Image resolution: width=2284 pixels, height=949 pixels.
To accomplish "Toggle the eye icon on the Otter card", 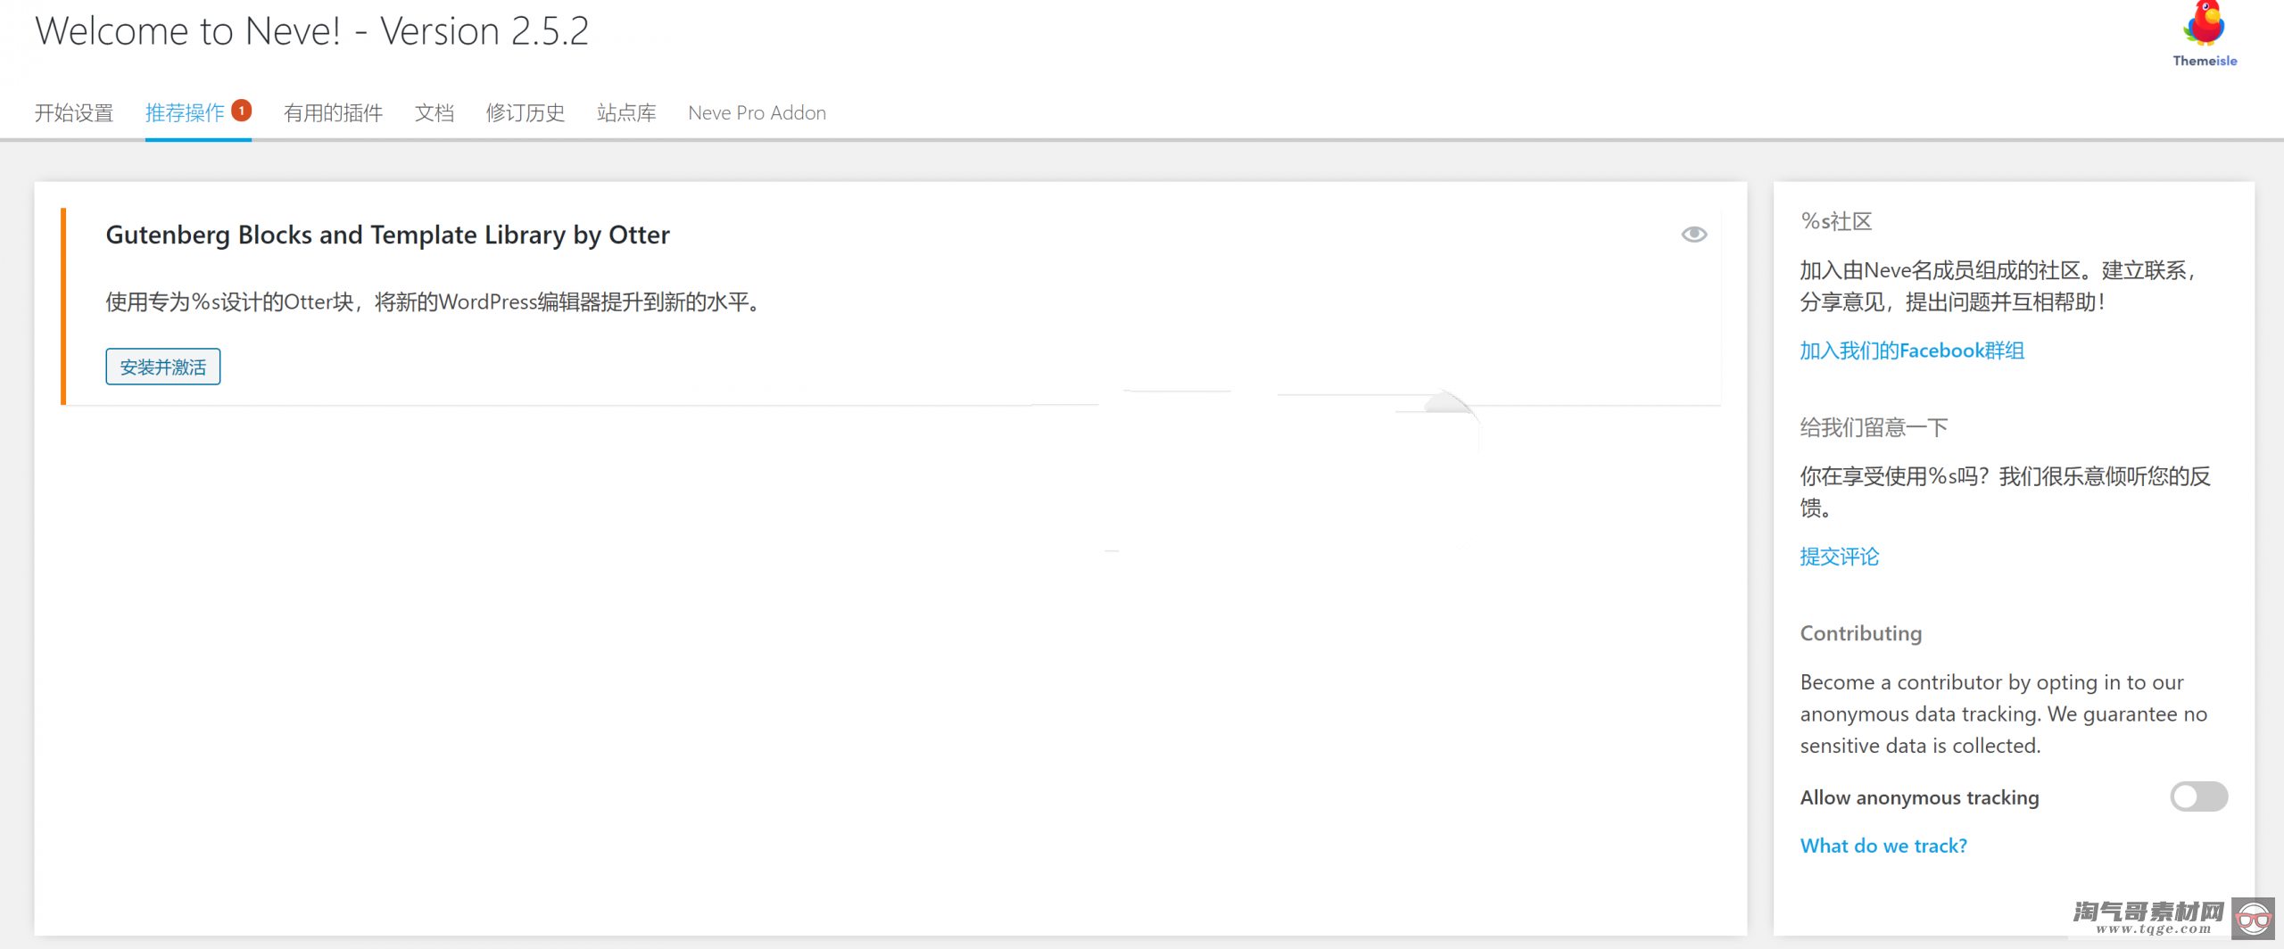I will [x=1693, y=235].
